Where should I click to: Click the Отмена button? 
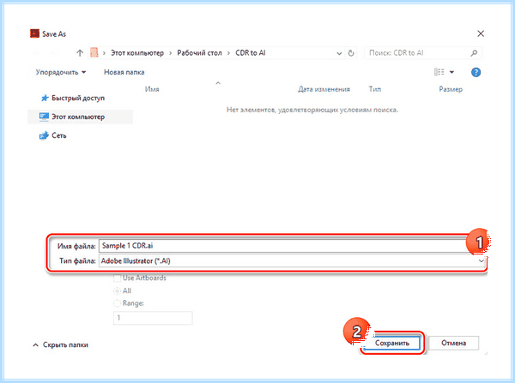453,343
